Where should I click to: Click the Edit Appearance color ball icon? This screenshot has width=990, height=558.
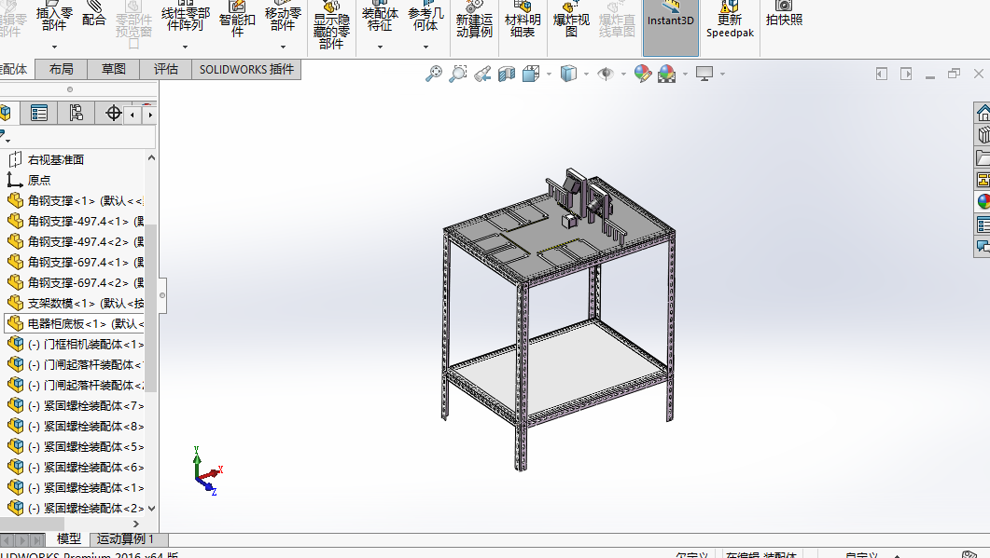[x=643, y=74]
